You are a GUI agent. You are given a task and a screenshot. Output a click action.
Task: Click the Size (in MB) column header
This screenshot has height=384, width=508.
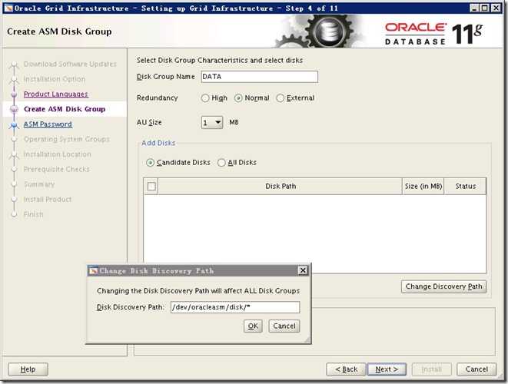423,187
